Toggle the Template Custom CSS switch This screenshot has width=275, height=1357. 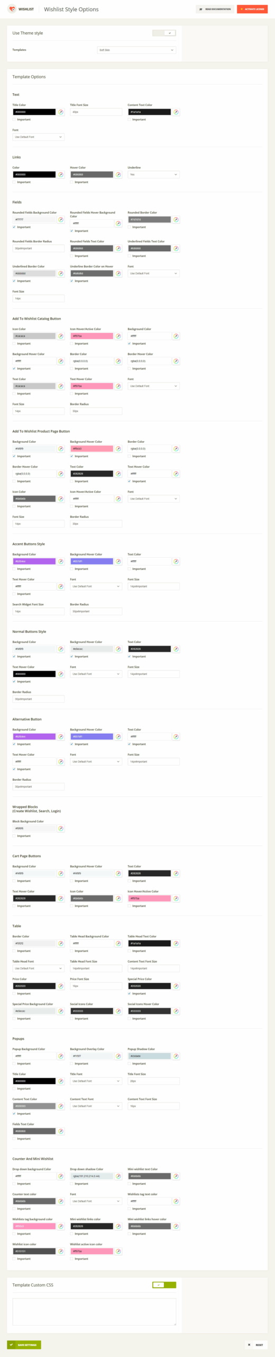tap(164, 1285)
